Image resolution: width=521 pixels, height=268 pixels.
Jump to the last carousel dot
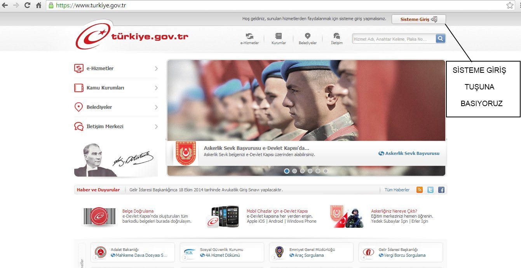point(326,171)
